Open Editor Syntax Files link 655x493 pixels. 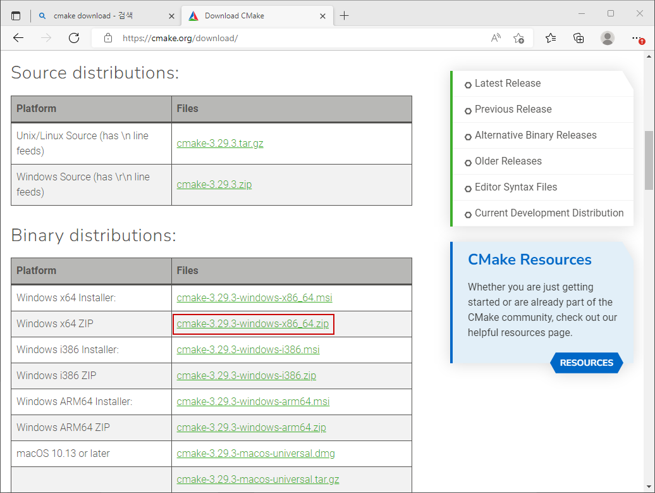pos(516,187)
